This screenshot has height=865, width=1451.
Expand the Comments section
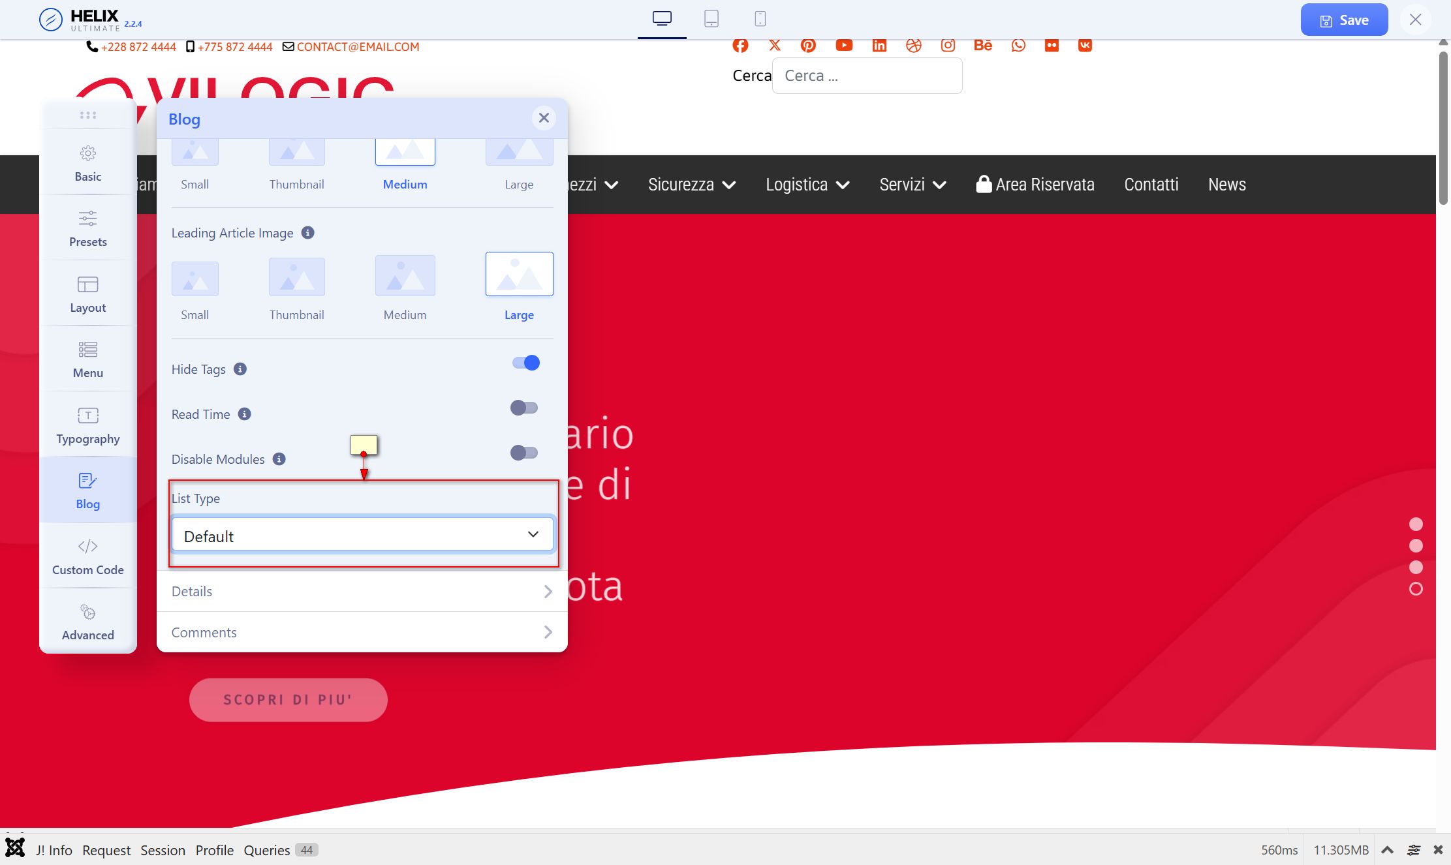click(362, 632)
